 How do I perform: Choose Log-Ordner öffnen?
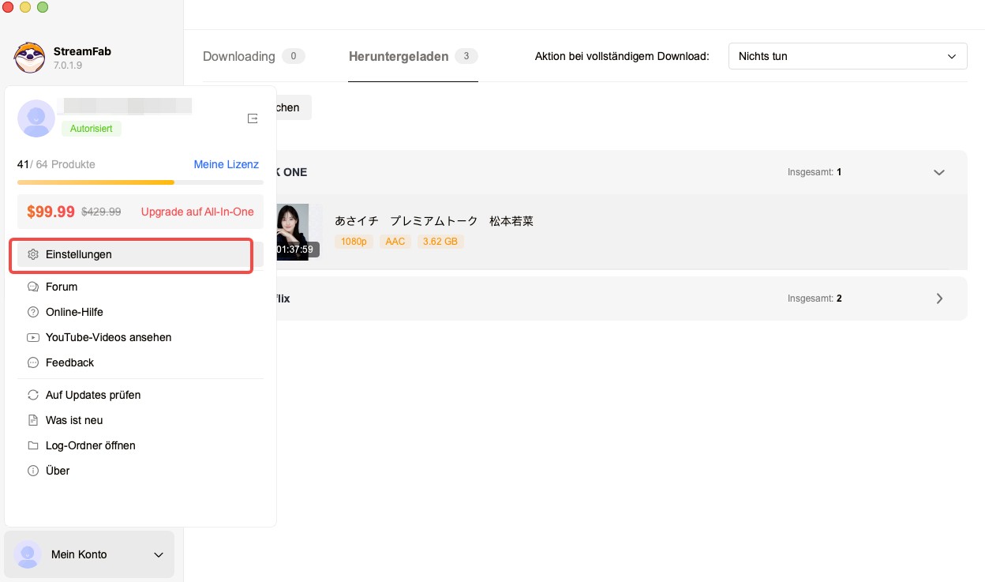[x=140, y=445]
